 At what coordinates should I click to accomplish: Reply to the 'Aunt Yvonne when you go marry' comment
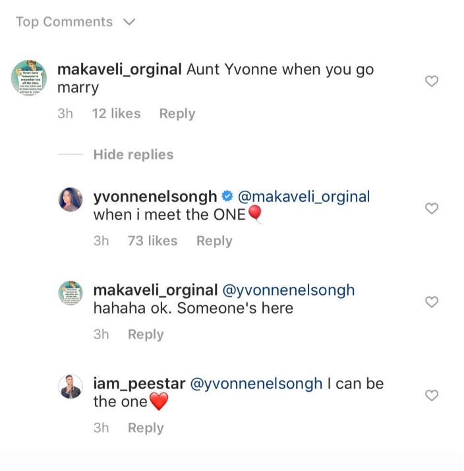click(177, 113)
